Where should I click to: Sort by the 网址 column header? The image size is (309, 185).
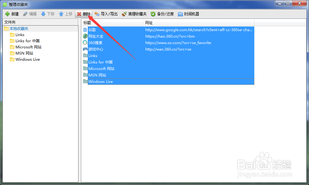click(149, 23)
